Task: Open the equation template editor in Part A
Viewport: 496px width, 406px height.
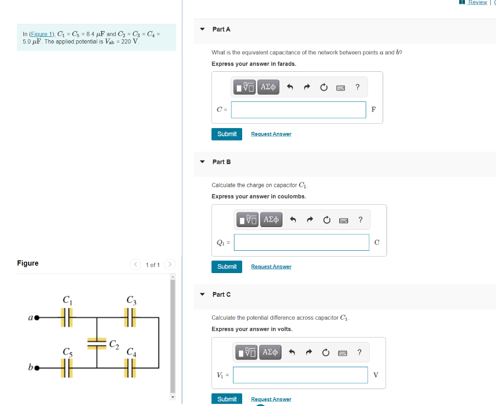Action: point(244,87)
